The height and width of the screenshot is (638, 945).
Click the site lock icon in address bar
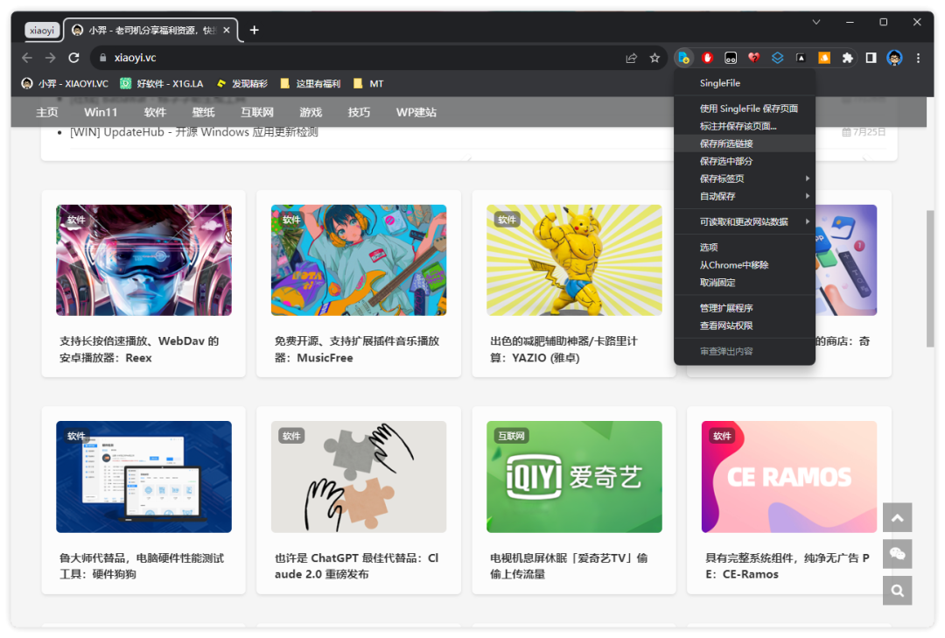(102, 58)
